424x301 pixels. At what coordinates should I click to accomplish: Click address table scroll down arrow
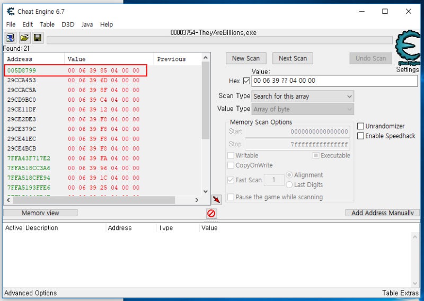tap(415, 283)
